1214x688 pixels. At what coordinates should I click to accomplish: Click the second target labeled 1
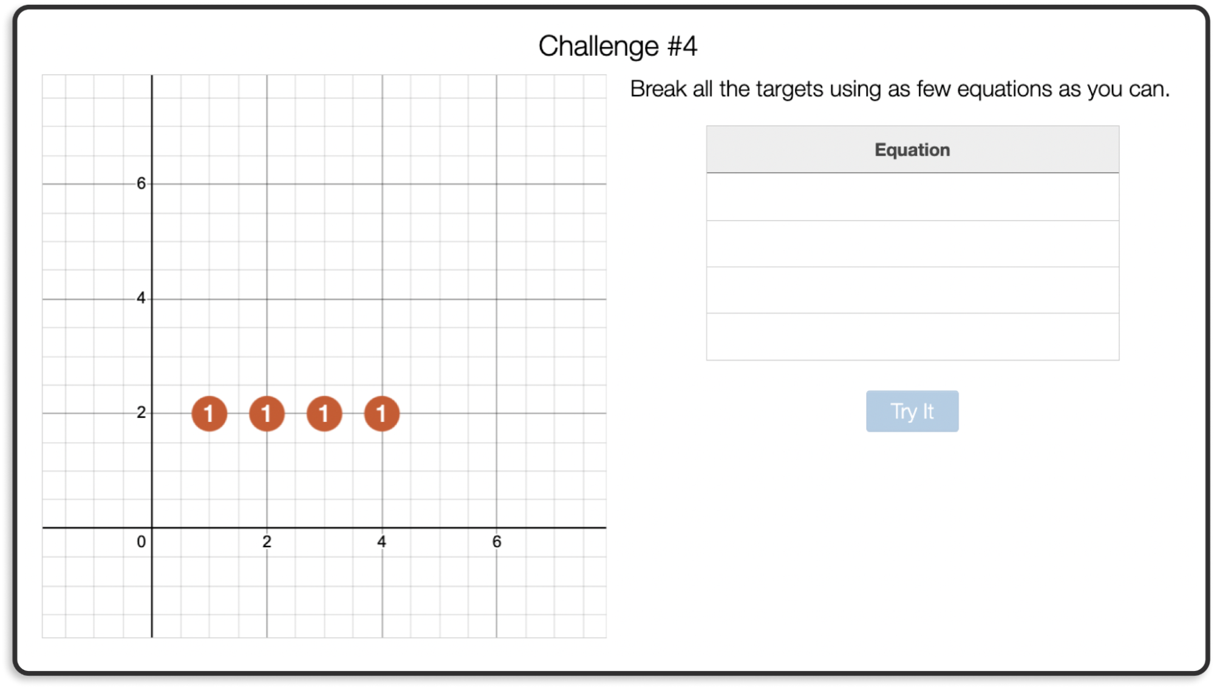(267, 413)
